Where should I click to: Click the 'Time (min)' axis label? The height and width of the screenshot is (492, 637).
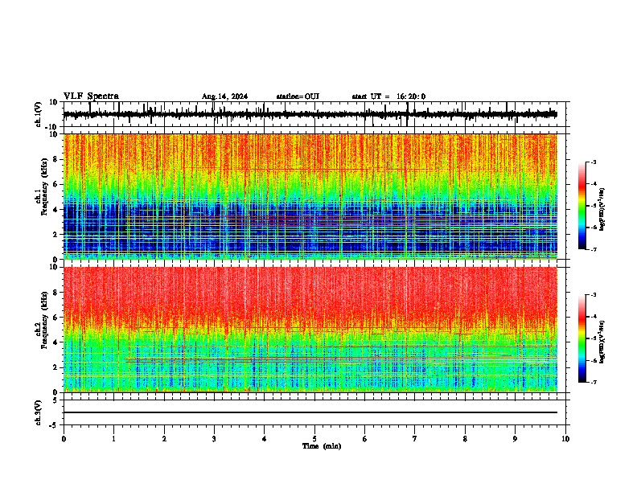[x=322, y=446]
